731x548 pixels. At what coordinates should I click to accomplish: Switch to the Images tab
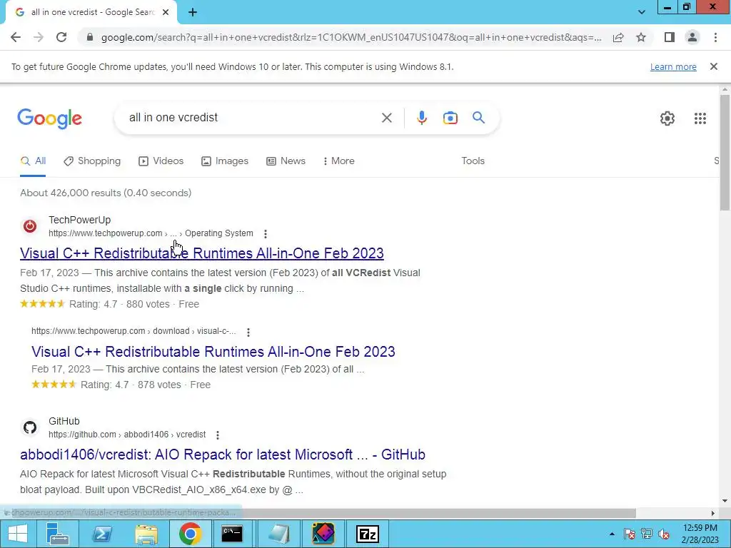coord(225,161)
